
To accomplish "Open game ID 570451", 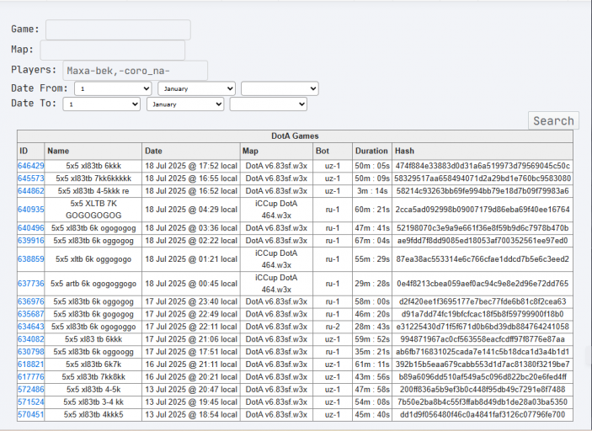I will point(31,414).
